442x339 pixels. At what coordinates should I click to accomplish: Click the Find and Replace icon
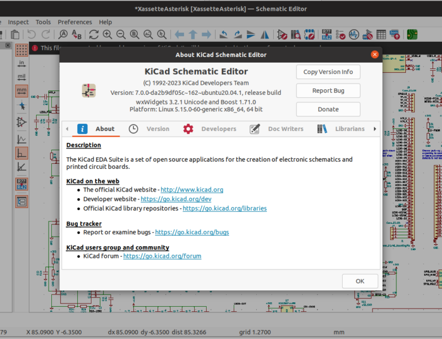tap(77, 35)
